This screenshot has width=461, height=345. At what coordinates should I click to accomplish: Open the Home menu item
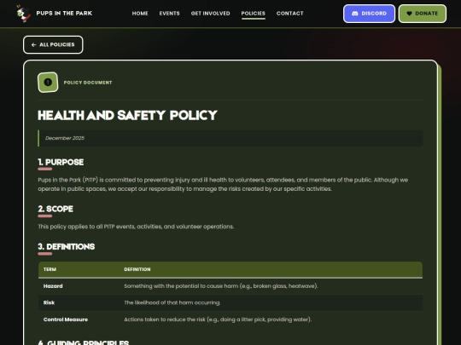pyautogui.click(x=140, y=14)
